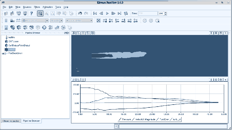232x130 pixels.
Task: Step back one animation frame
Action: [x=101, y=13]
